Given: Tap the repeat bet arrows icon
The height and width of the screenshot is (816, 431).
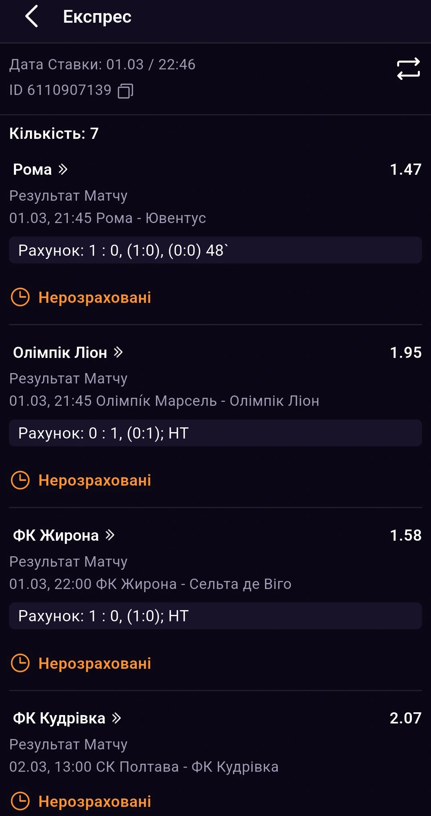Looking at the screenshot, I should tap(408, 69).
